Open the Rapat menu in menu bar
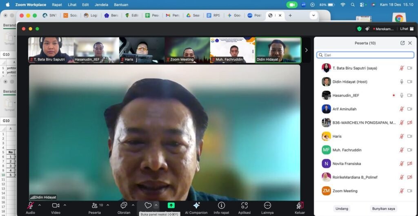The height and width of the screenshot is (216, 418). tap(57, 5)
